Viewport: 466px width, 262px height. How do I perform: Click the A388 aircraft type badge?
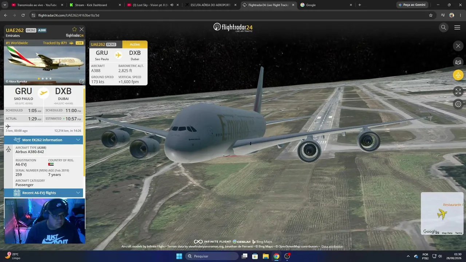pos(42,30)
